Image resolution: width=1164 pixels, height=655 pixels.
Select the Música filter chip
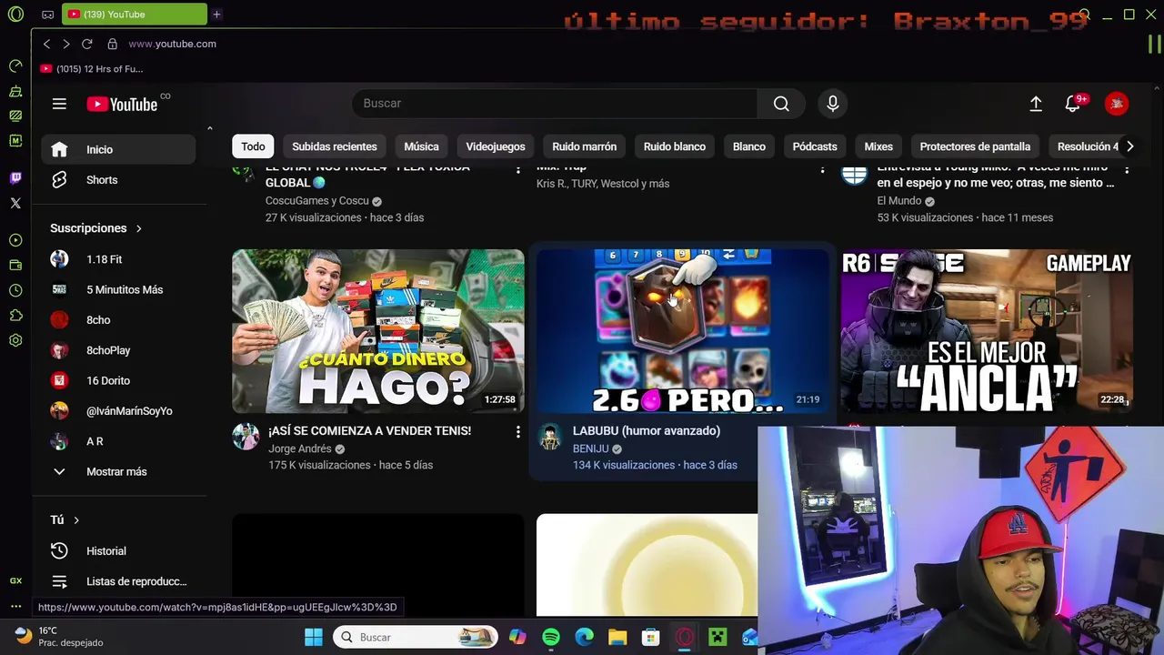pyautogui.click(x=421, y=146)
